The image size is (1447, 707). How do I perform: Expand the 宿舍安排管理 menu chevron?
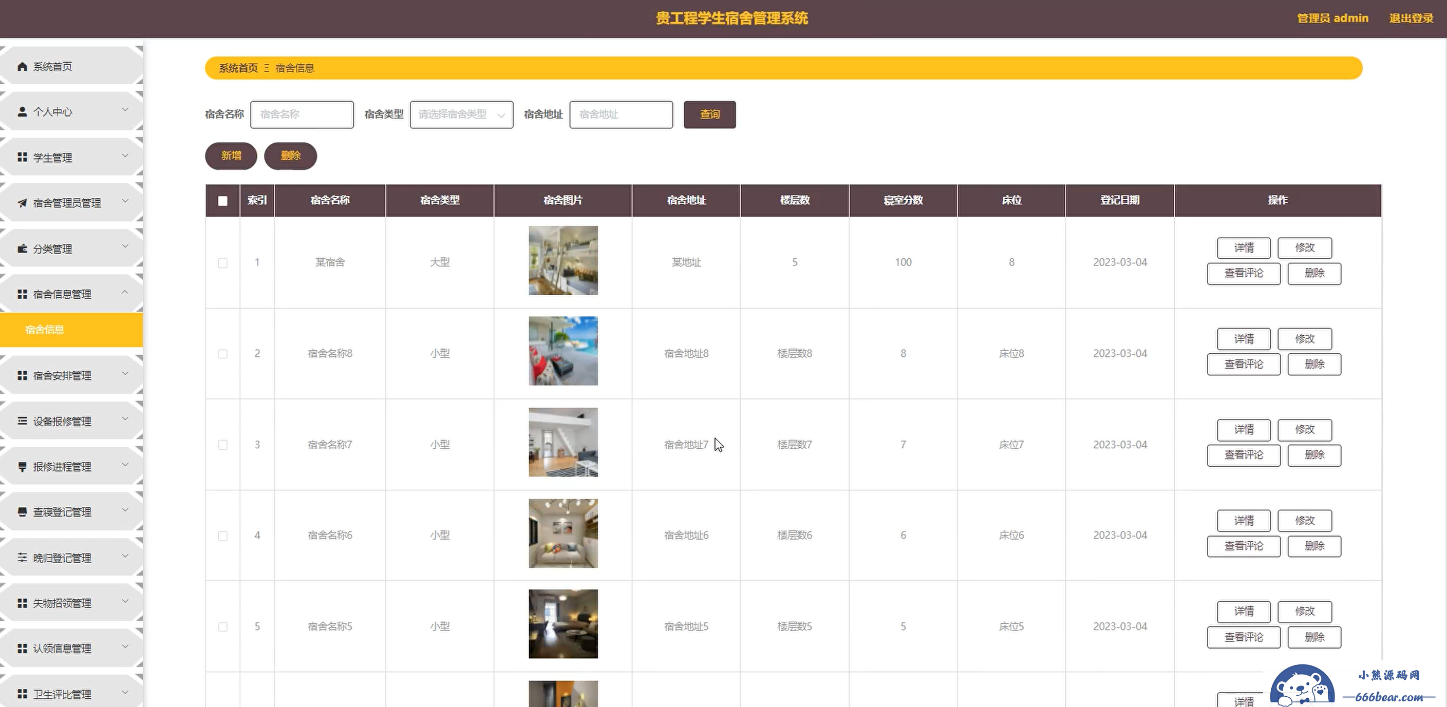pyautogui.click(x=125, y=373)
